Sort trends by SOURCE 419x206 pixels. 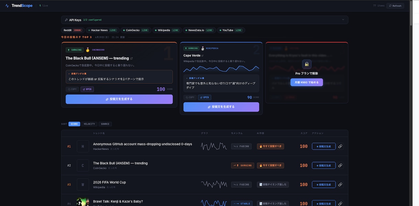pos(105,124)
